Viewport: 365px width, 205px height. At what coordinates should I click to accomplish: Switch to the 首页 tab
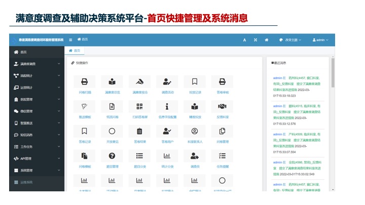(75, 51)
